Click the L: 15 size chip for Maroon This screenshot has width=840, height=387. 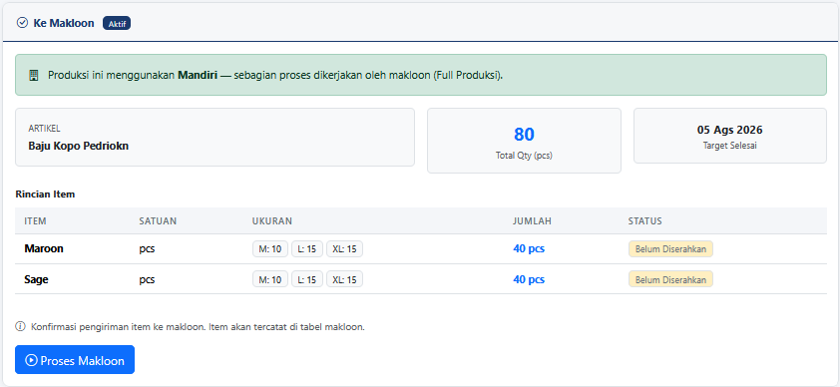[307, 249]
